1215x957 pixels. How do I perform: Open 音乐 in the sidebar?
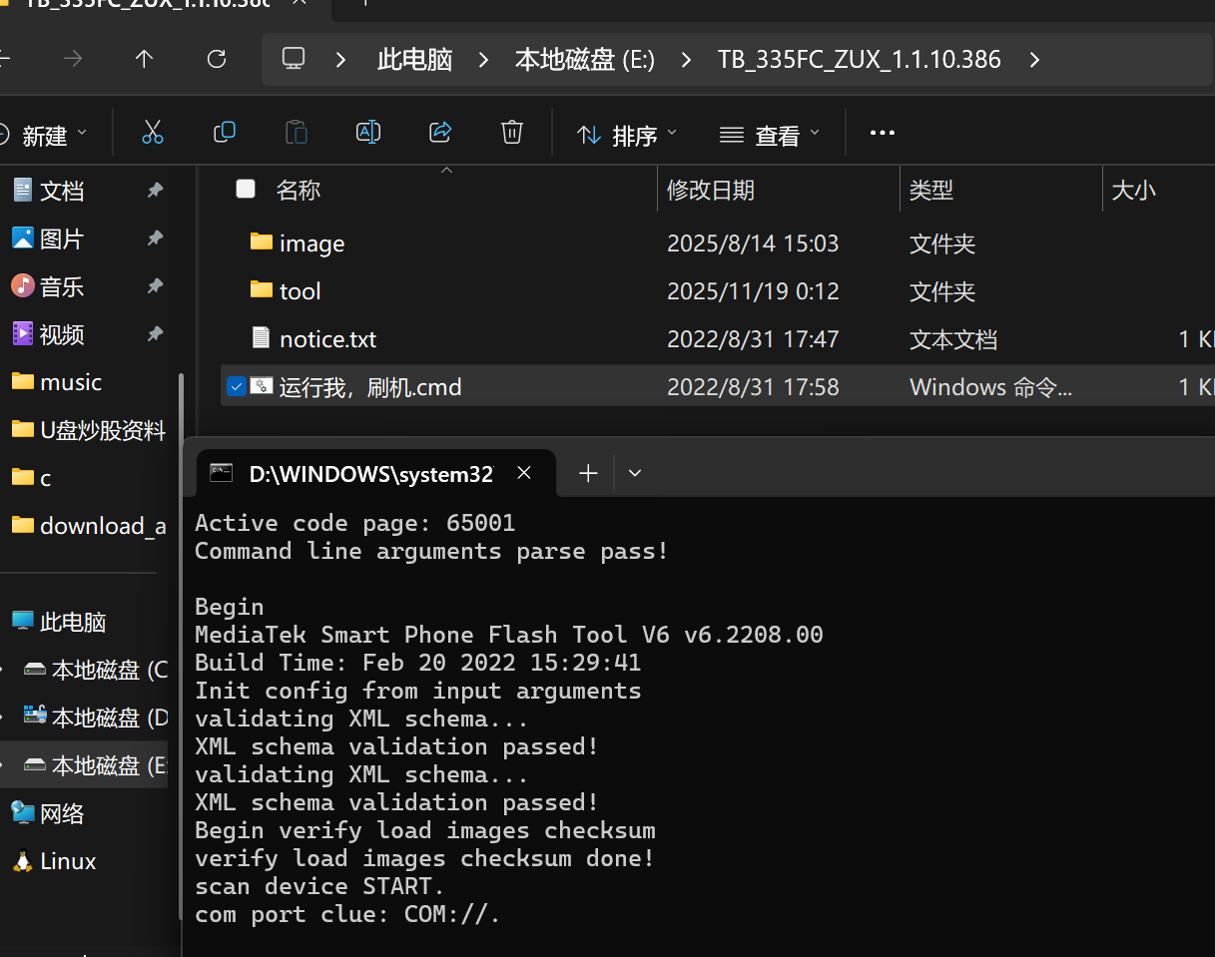pos(62,286)
